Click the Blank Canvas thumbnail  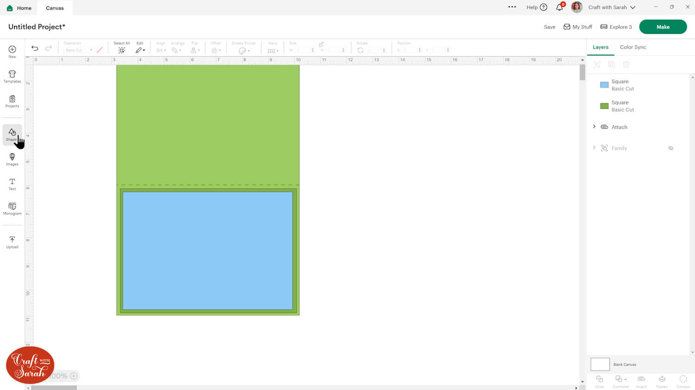pos(600,364)
